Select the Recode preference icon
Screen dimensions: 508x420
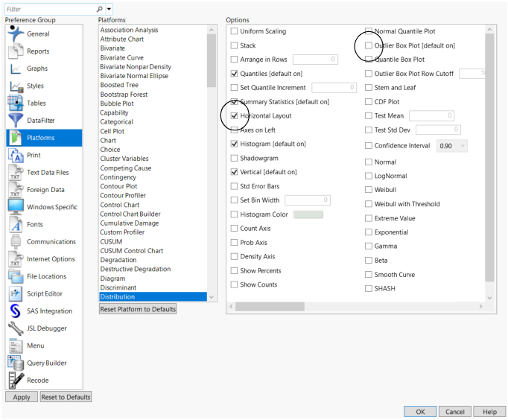(16, 381)
